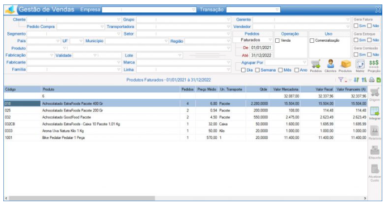
Task: Open the Transportadora dropdown
Action: point(228,27)
